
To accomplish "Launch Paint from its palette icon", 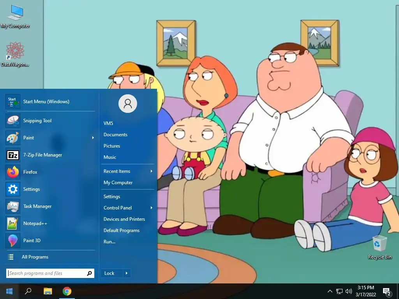I will (x=13, y=138).
